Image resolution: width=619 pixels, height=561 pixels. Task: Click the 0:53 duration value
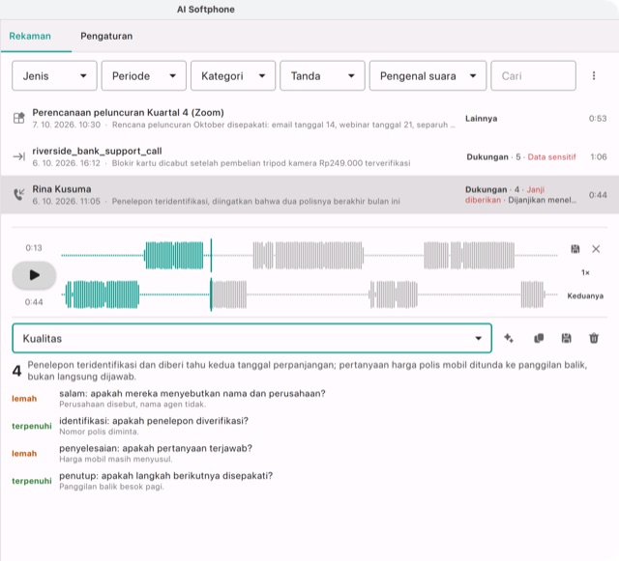click(598, 118)
